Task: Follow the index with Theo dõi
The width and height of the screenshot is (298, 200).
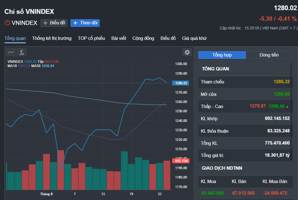Action: coord(85,23)
